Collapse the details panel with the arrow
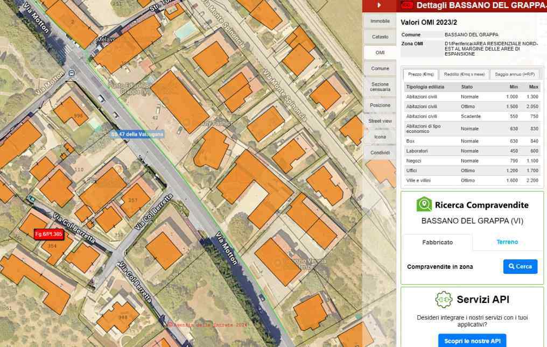The width and height of the screenshot is (547, 347). click(x=378, y=5)
